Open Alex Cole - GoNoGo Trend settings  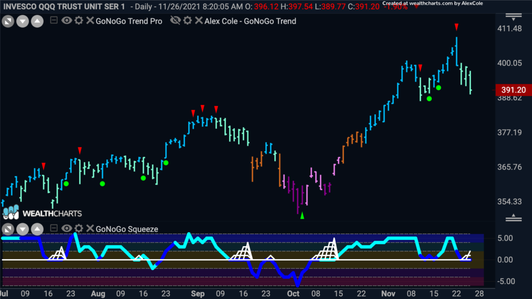[188, 21]
